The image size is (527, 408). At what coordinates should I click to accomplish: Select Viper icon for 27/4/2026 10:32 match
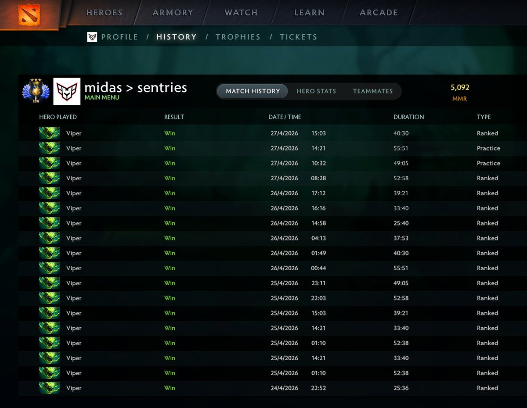(50, 163)
